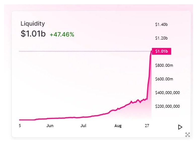Expand chart with fullscreen arrows icon
This screenshot has height=141, width=195.
pos(187,135)
